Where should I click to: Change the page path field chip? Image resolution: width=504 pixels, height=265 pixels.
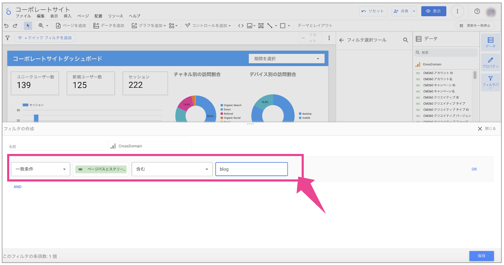(x=101, y=169)
